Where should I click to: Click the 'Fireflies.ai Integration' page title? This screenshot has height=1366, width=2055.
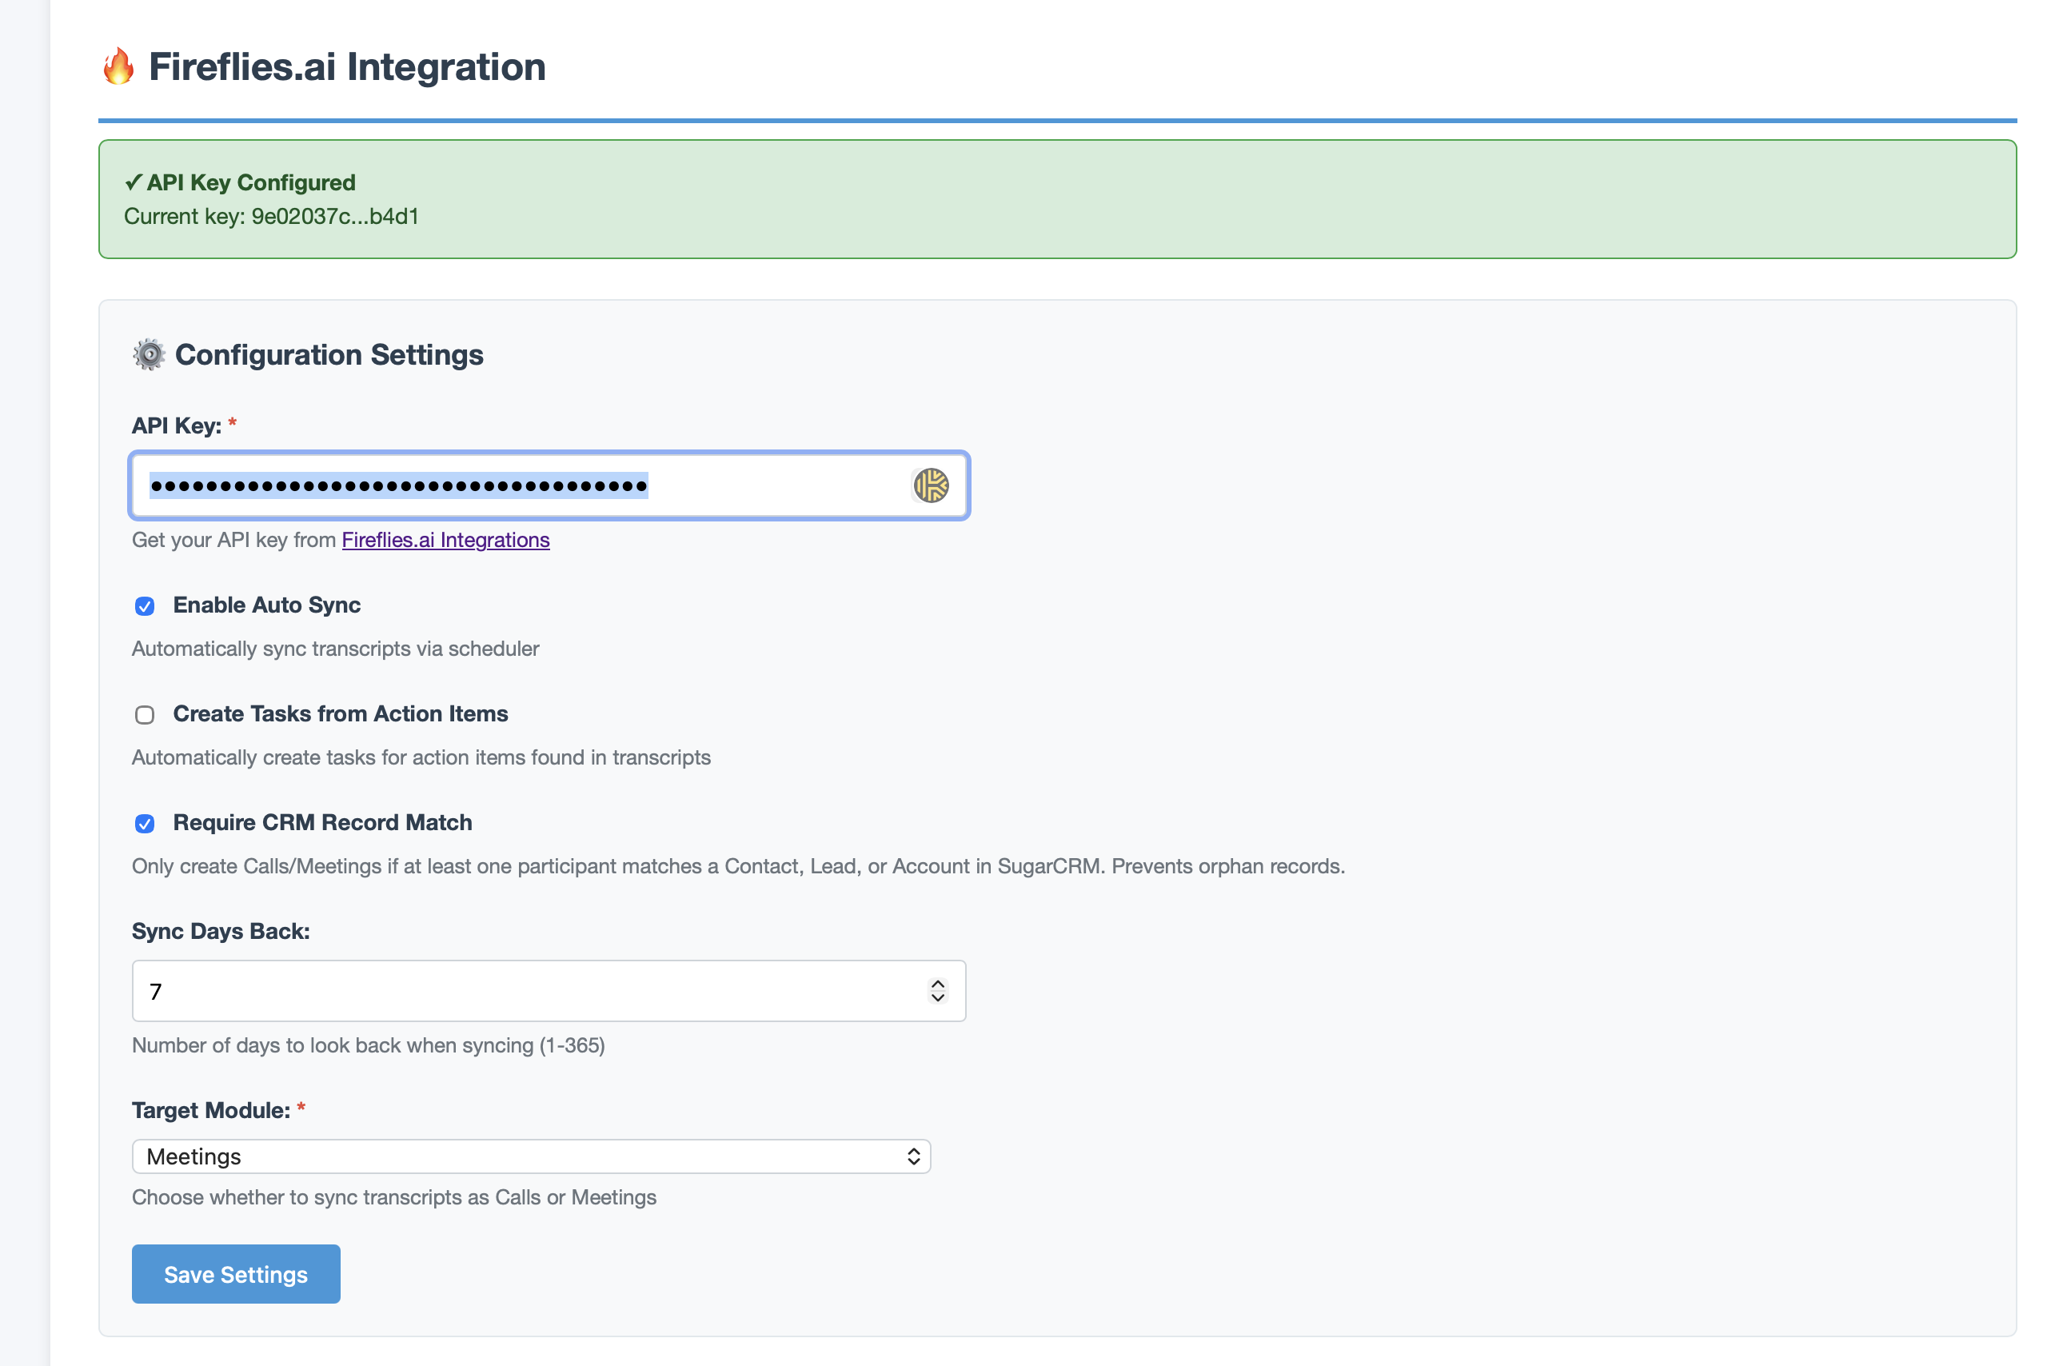point(348,67)
